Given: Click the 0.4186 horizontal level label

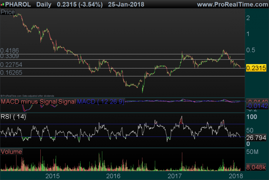Looking at the screenshot, I should pyautogui.click(x=9, y=50).
